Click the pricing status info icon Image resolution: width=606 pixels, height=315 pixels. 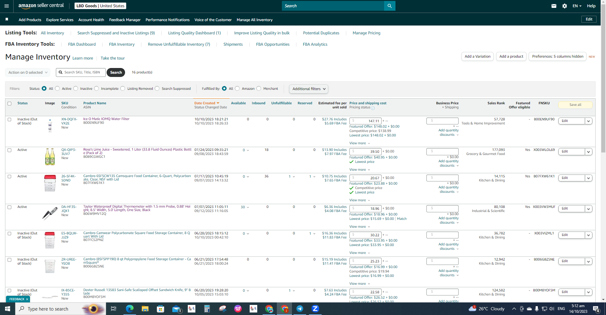[x=373, y=108]
